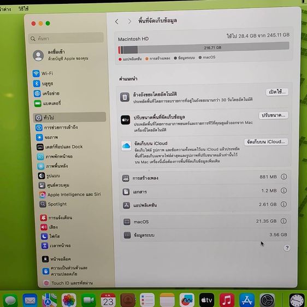Open Apple Intelligence และ Siri settings
This screenshot has width=307, height=307.
tap(70, 194)
